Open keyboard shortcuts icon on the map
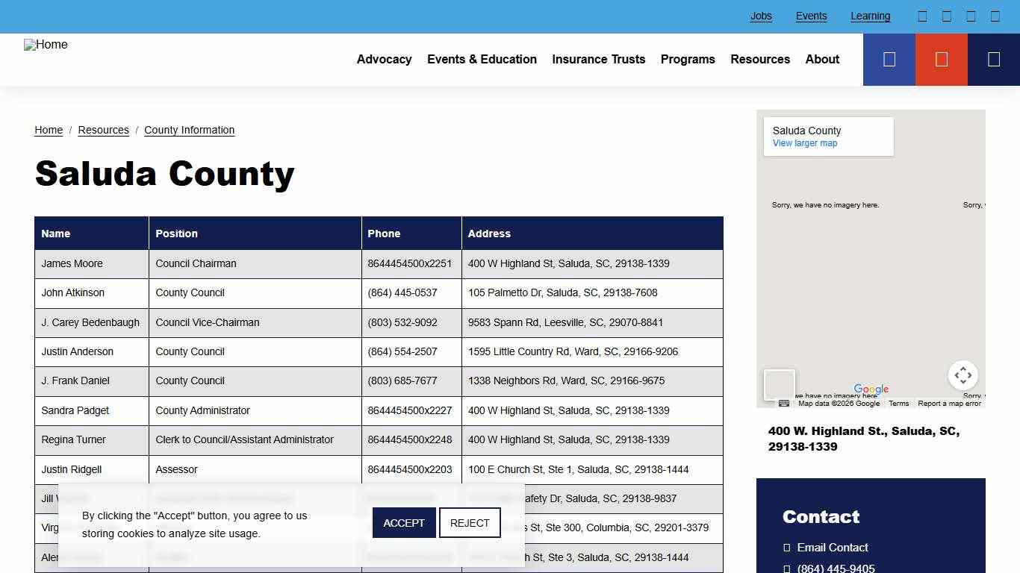The height and width of the screenshot is (573, 1020). coord(784,403)
